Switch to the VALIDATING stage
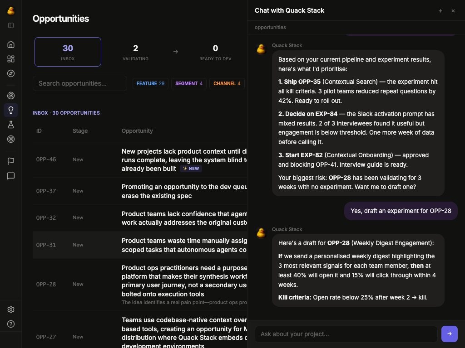Viewport: 465px width, 348px height. tap(135, 52)
